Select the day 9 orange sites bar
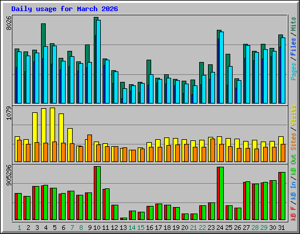The width and height of the screenshot is (300, 234). (x=90, y=148)
